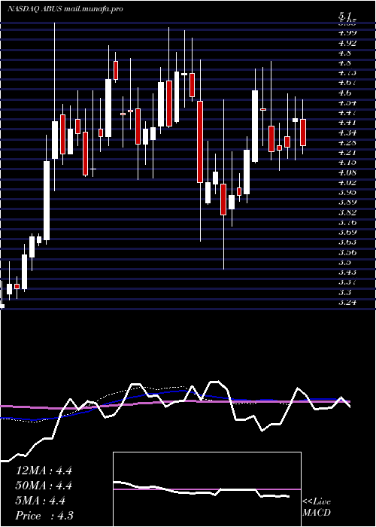Click the 3.3 price axis label

tap(345, 292)
